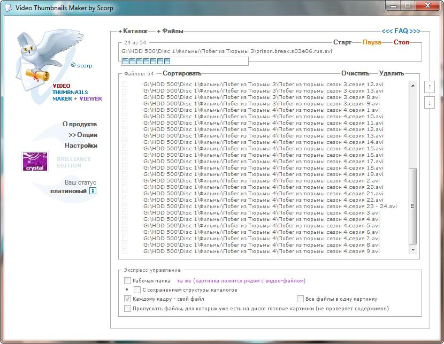Open the <<< FAQ >>> link

point(401,31)
